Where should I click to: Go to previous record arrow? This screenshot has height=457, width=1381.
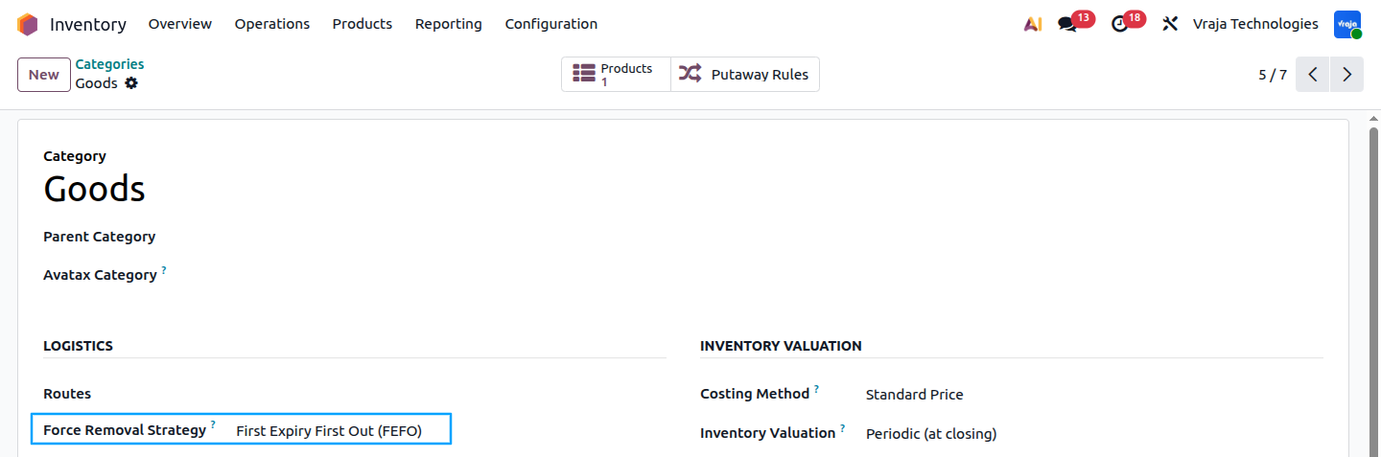coord(1313,75)
